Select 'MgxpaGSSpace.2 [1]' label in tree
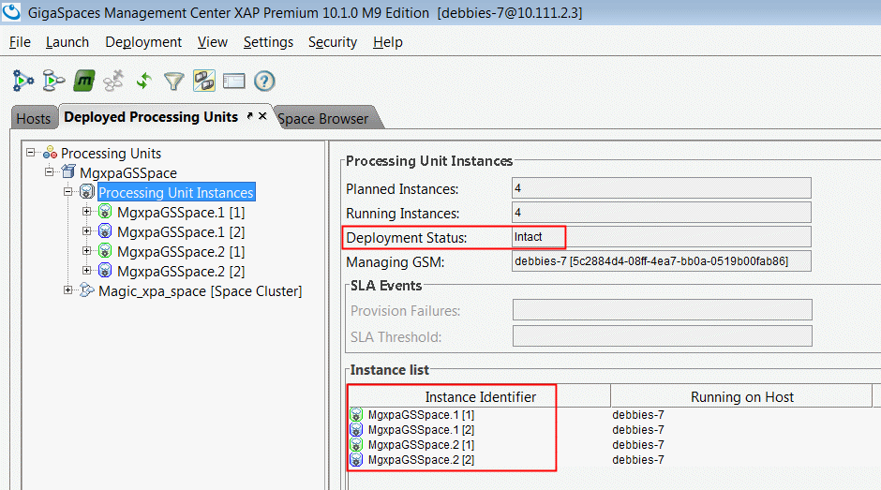Viewport: 881px width, 490px height. pos(181,252)
